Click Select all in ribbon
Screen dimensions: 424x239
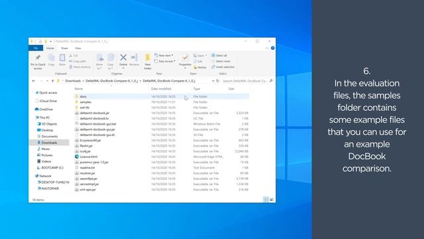(219, 56)
